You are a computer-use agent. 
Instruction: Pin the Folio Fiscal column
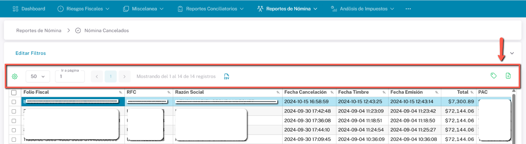(x=121, y=92)
